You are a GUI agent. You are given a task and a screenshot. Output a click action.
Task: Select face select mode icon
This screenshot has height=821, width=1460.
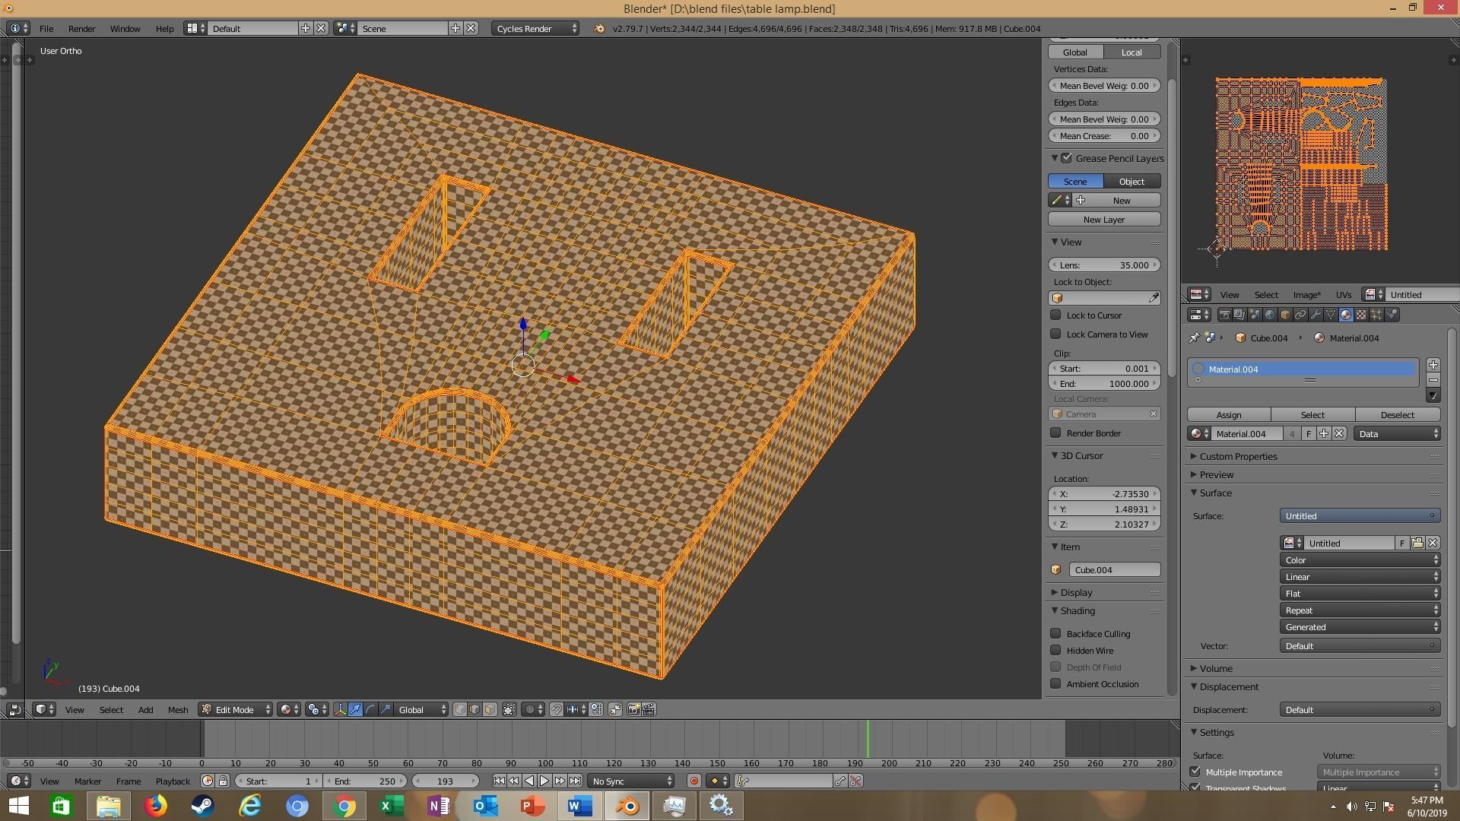(x=490, y=709)
